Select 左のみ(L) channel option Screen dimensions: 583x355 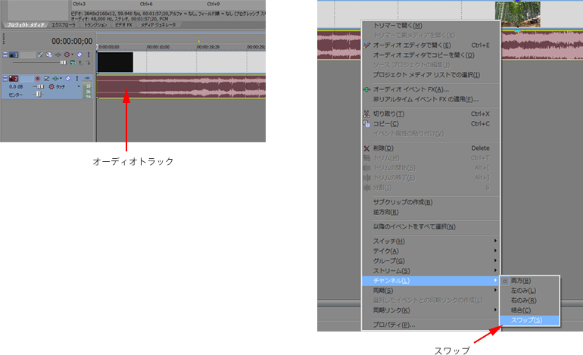tap(524, 291)
